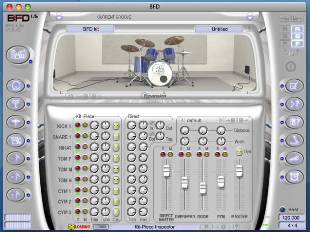This screenshot has height=232, width=310.
Task: Click the power icon below kit view
Action: (71, 96)
